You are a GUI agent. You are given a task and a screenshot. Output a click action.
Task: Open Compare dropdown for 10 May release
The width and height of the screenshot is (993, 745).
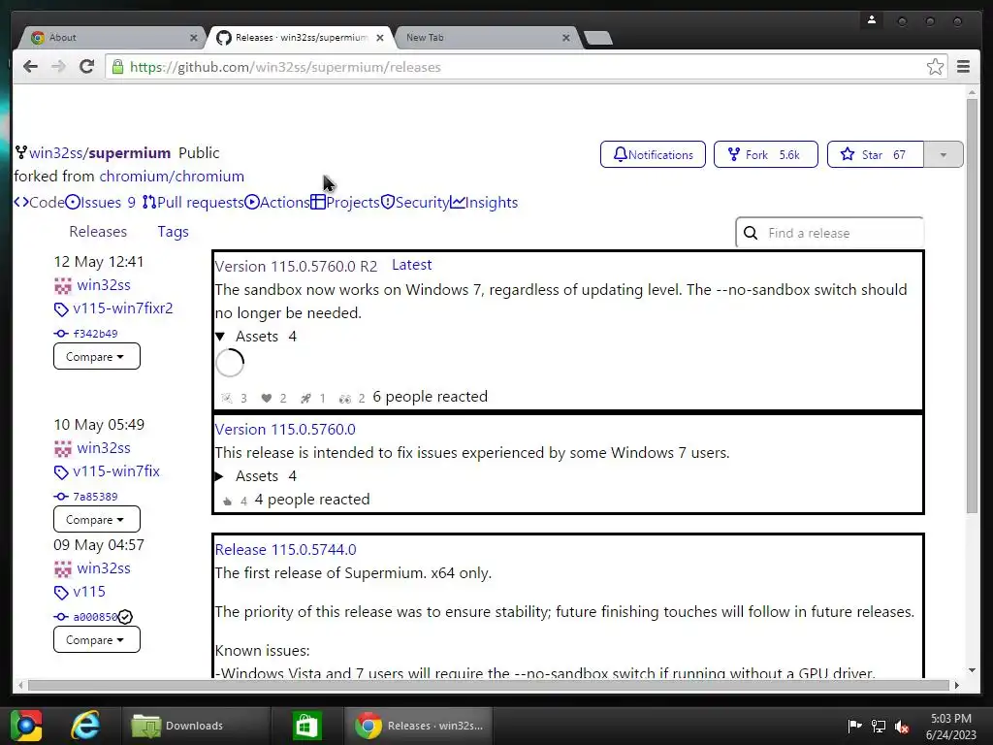click(x=96, y=520)
